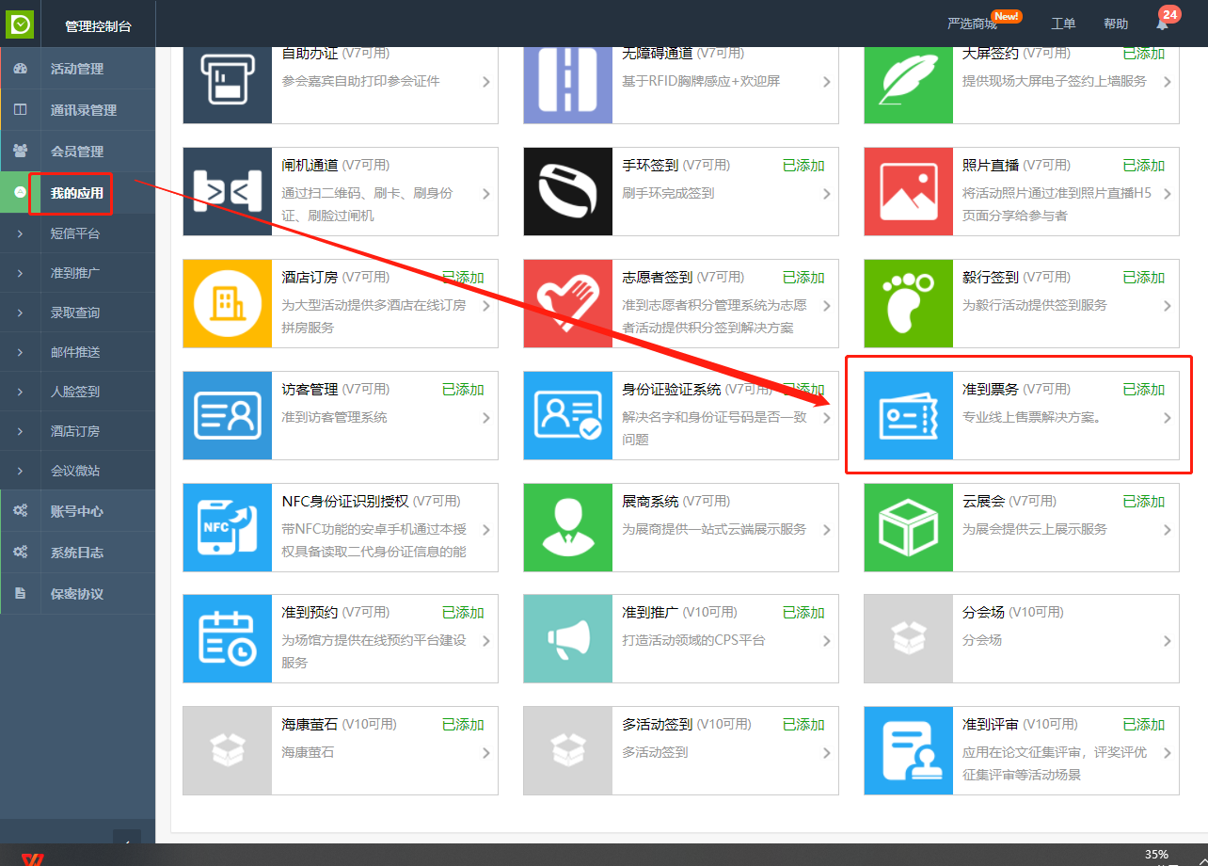Open 活动管理 in the sidebar
1208x866 pixels.
[x=77, y=69]
